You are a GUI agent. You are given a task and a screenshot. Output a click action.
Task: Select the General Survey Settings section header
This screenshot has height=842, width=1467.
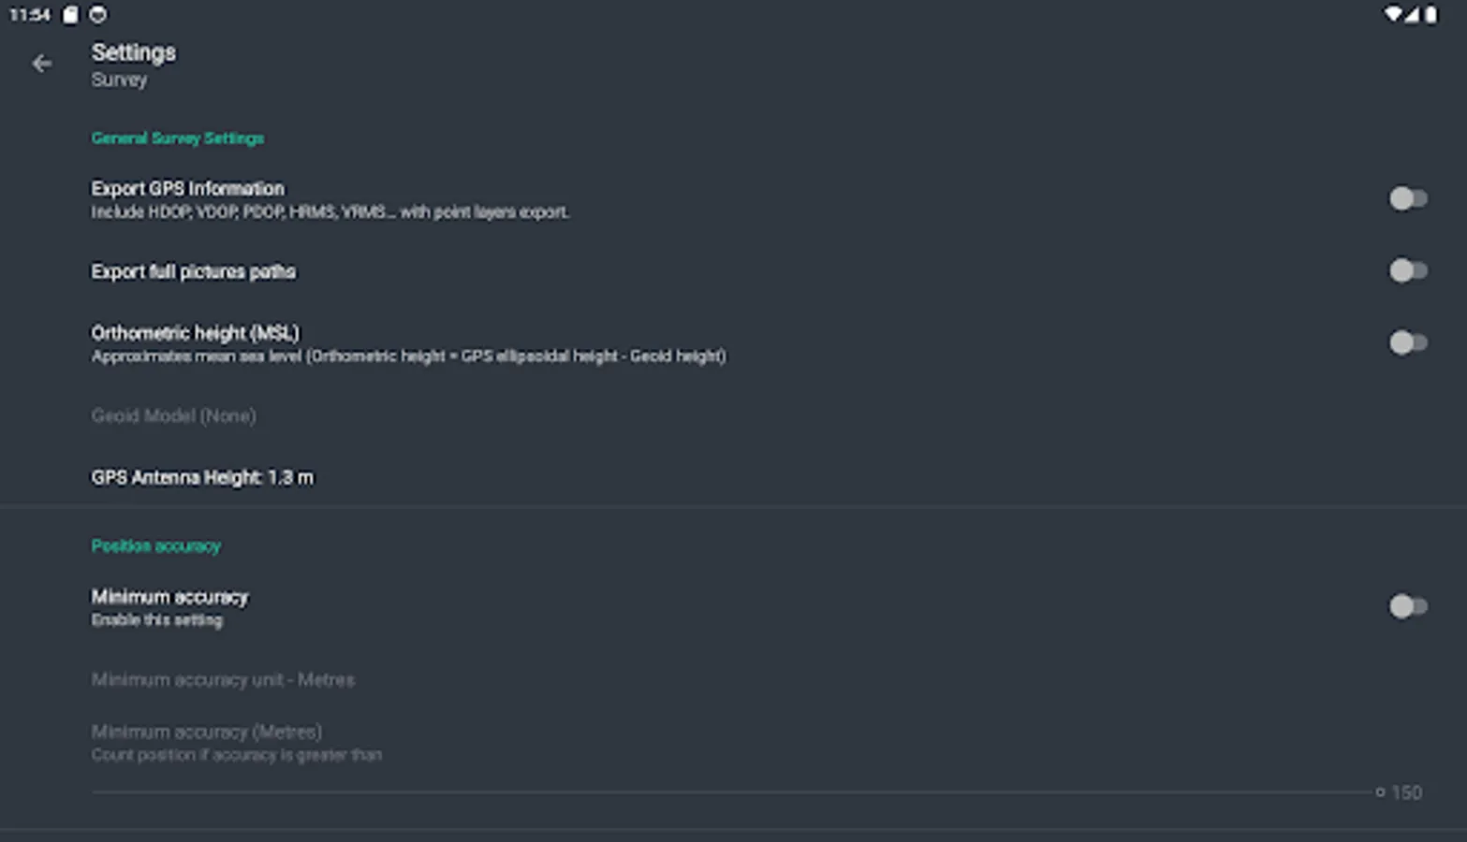(177, 138)
